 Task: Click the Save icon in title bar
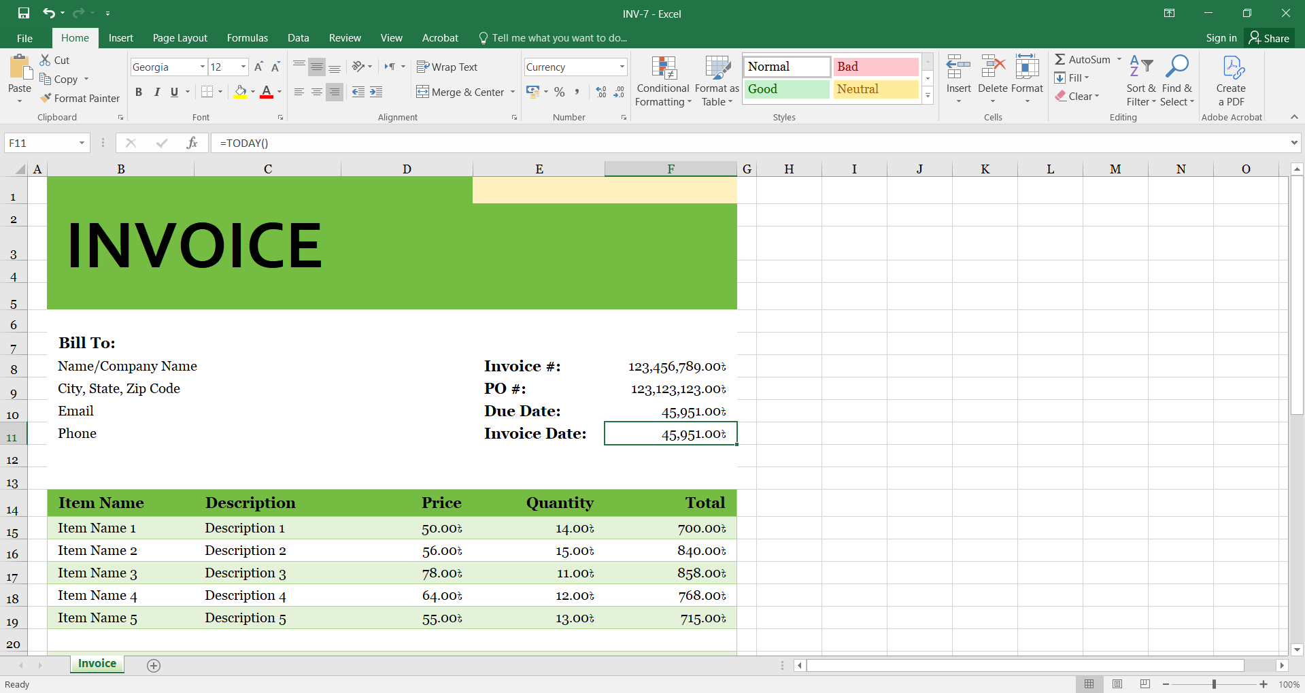click(x=24, y=13)
